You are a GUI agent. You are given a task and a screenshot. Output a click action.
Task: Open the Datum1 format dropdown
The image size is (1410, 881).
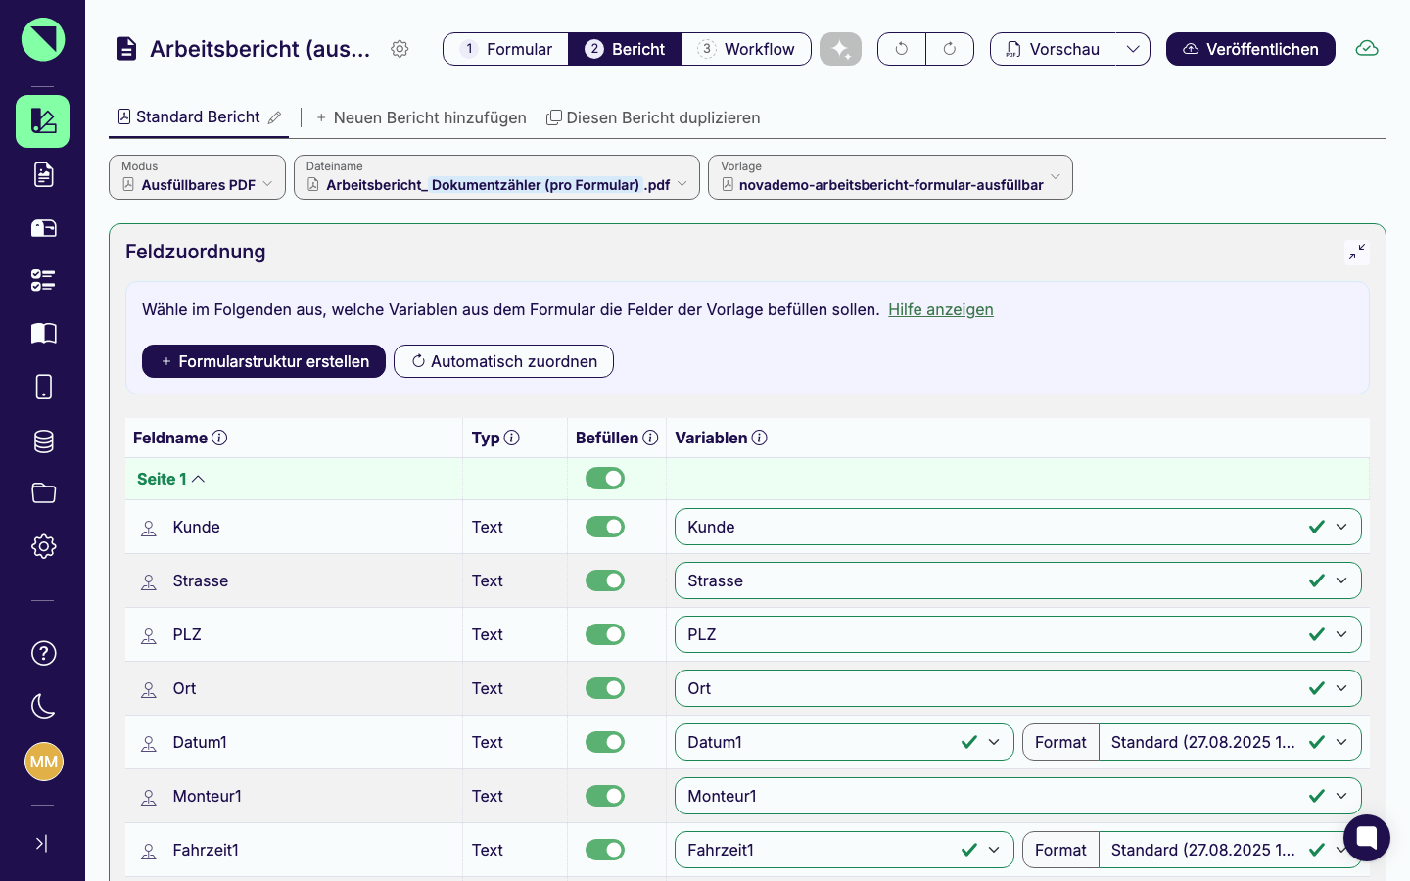click(1230, 742)
